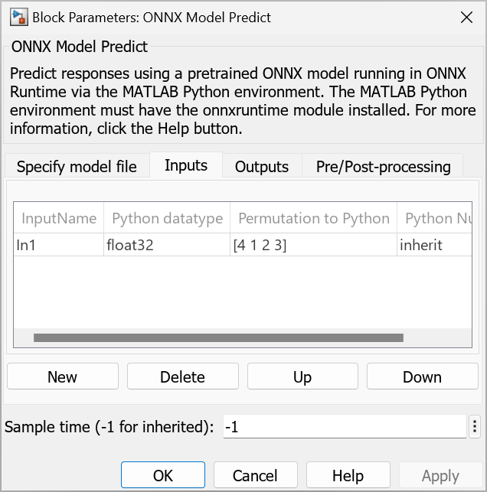Switch to the Specify model file tab
This screenshot has width=487, height=492.
pos(77,166)
